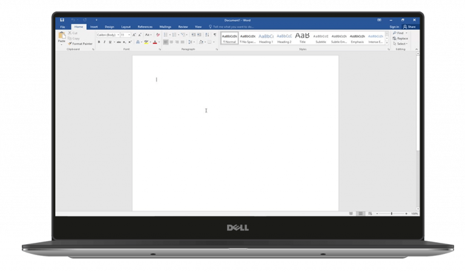Select the Format Painter tool
The image size is (465, 272).
tap(81, 44)
